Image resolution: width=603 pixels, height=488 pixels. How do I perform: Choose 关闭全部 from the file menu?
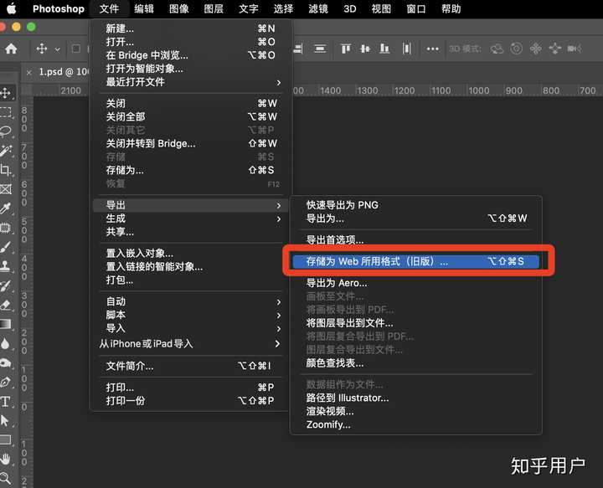(191, 117)
